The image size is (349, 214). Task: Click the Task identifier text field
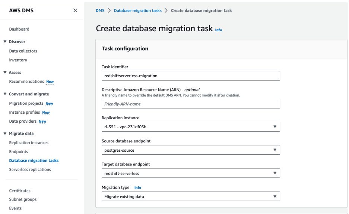pyautogui.click(x=190, y=76)
